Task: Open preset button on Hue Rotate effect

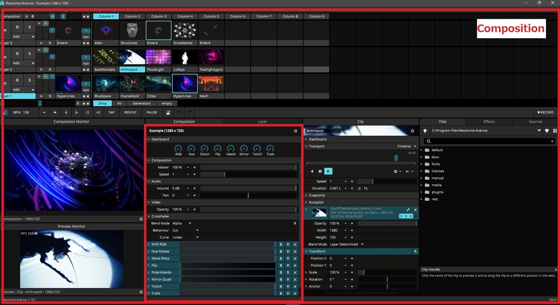Action: (288, 251)
